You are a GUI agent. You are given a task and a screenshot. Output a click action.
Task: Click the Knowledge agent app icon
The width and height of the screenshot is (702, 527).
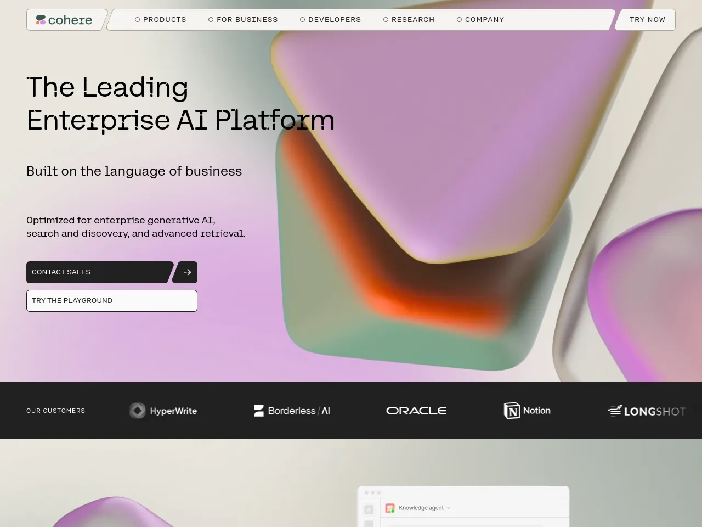(x=390, y=508)
